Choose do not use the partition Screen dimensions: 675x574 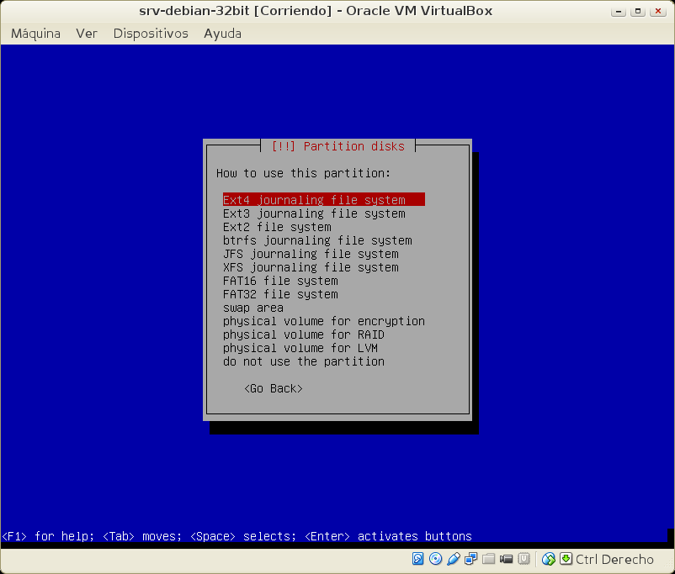(x=303, y=361)
